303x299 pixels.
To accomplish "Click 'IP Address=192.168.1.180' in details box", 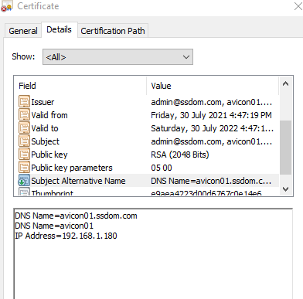I will click(66, 236).
